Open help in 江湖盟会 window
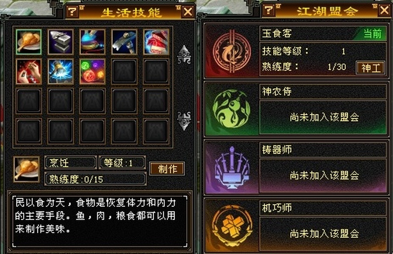This screenshot has height=254, width=393. tap(269, 10)
